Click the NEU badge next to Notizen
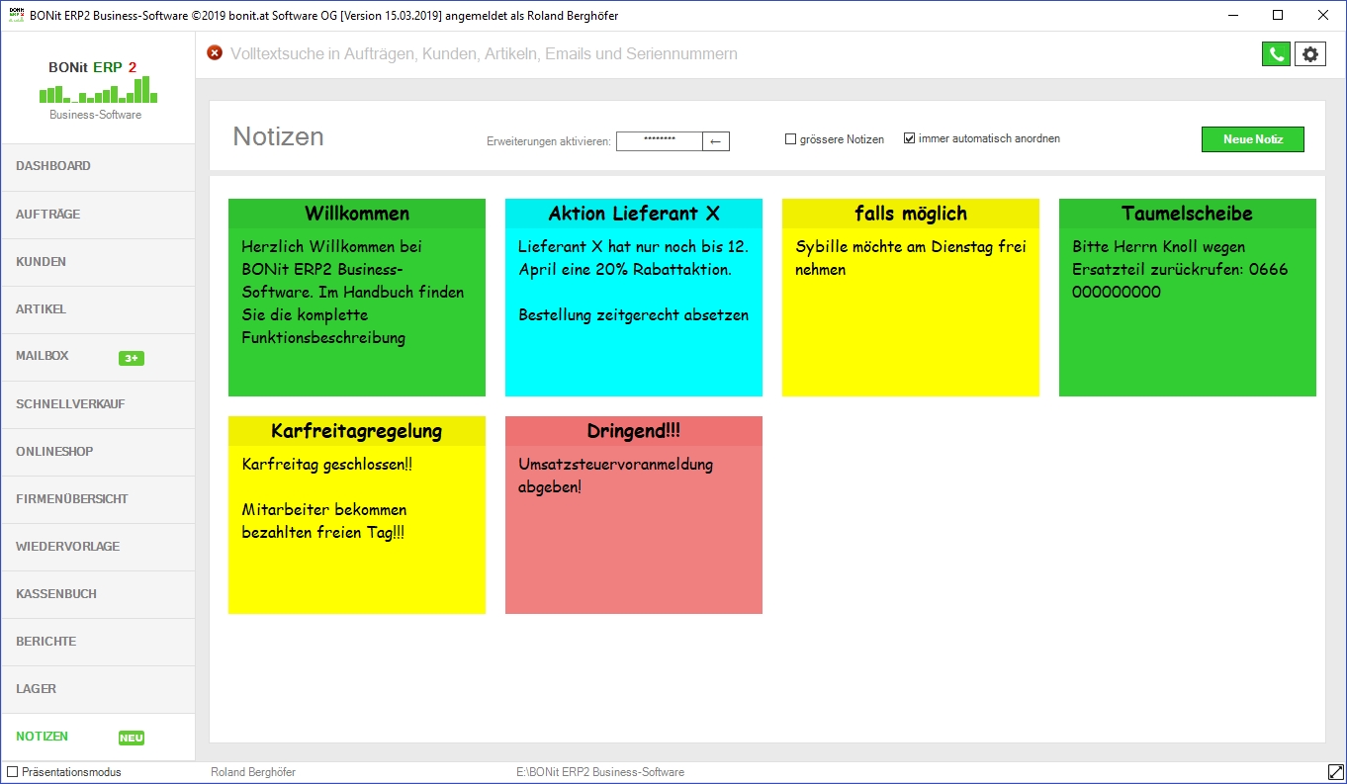 click(x=132, y=738)
